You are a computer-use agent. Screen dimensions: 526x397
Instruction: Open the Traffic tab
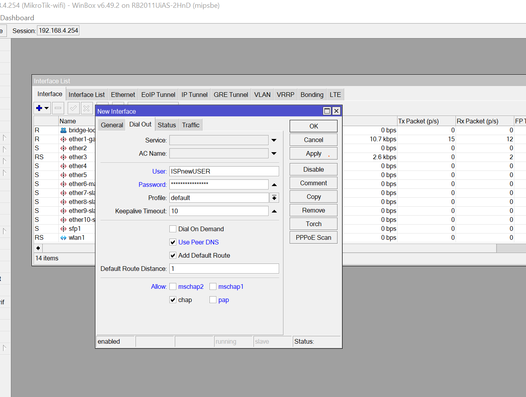(x=191, y=125)
